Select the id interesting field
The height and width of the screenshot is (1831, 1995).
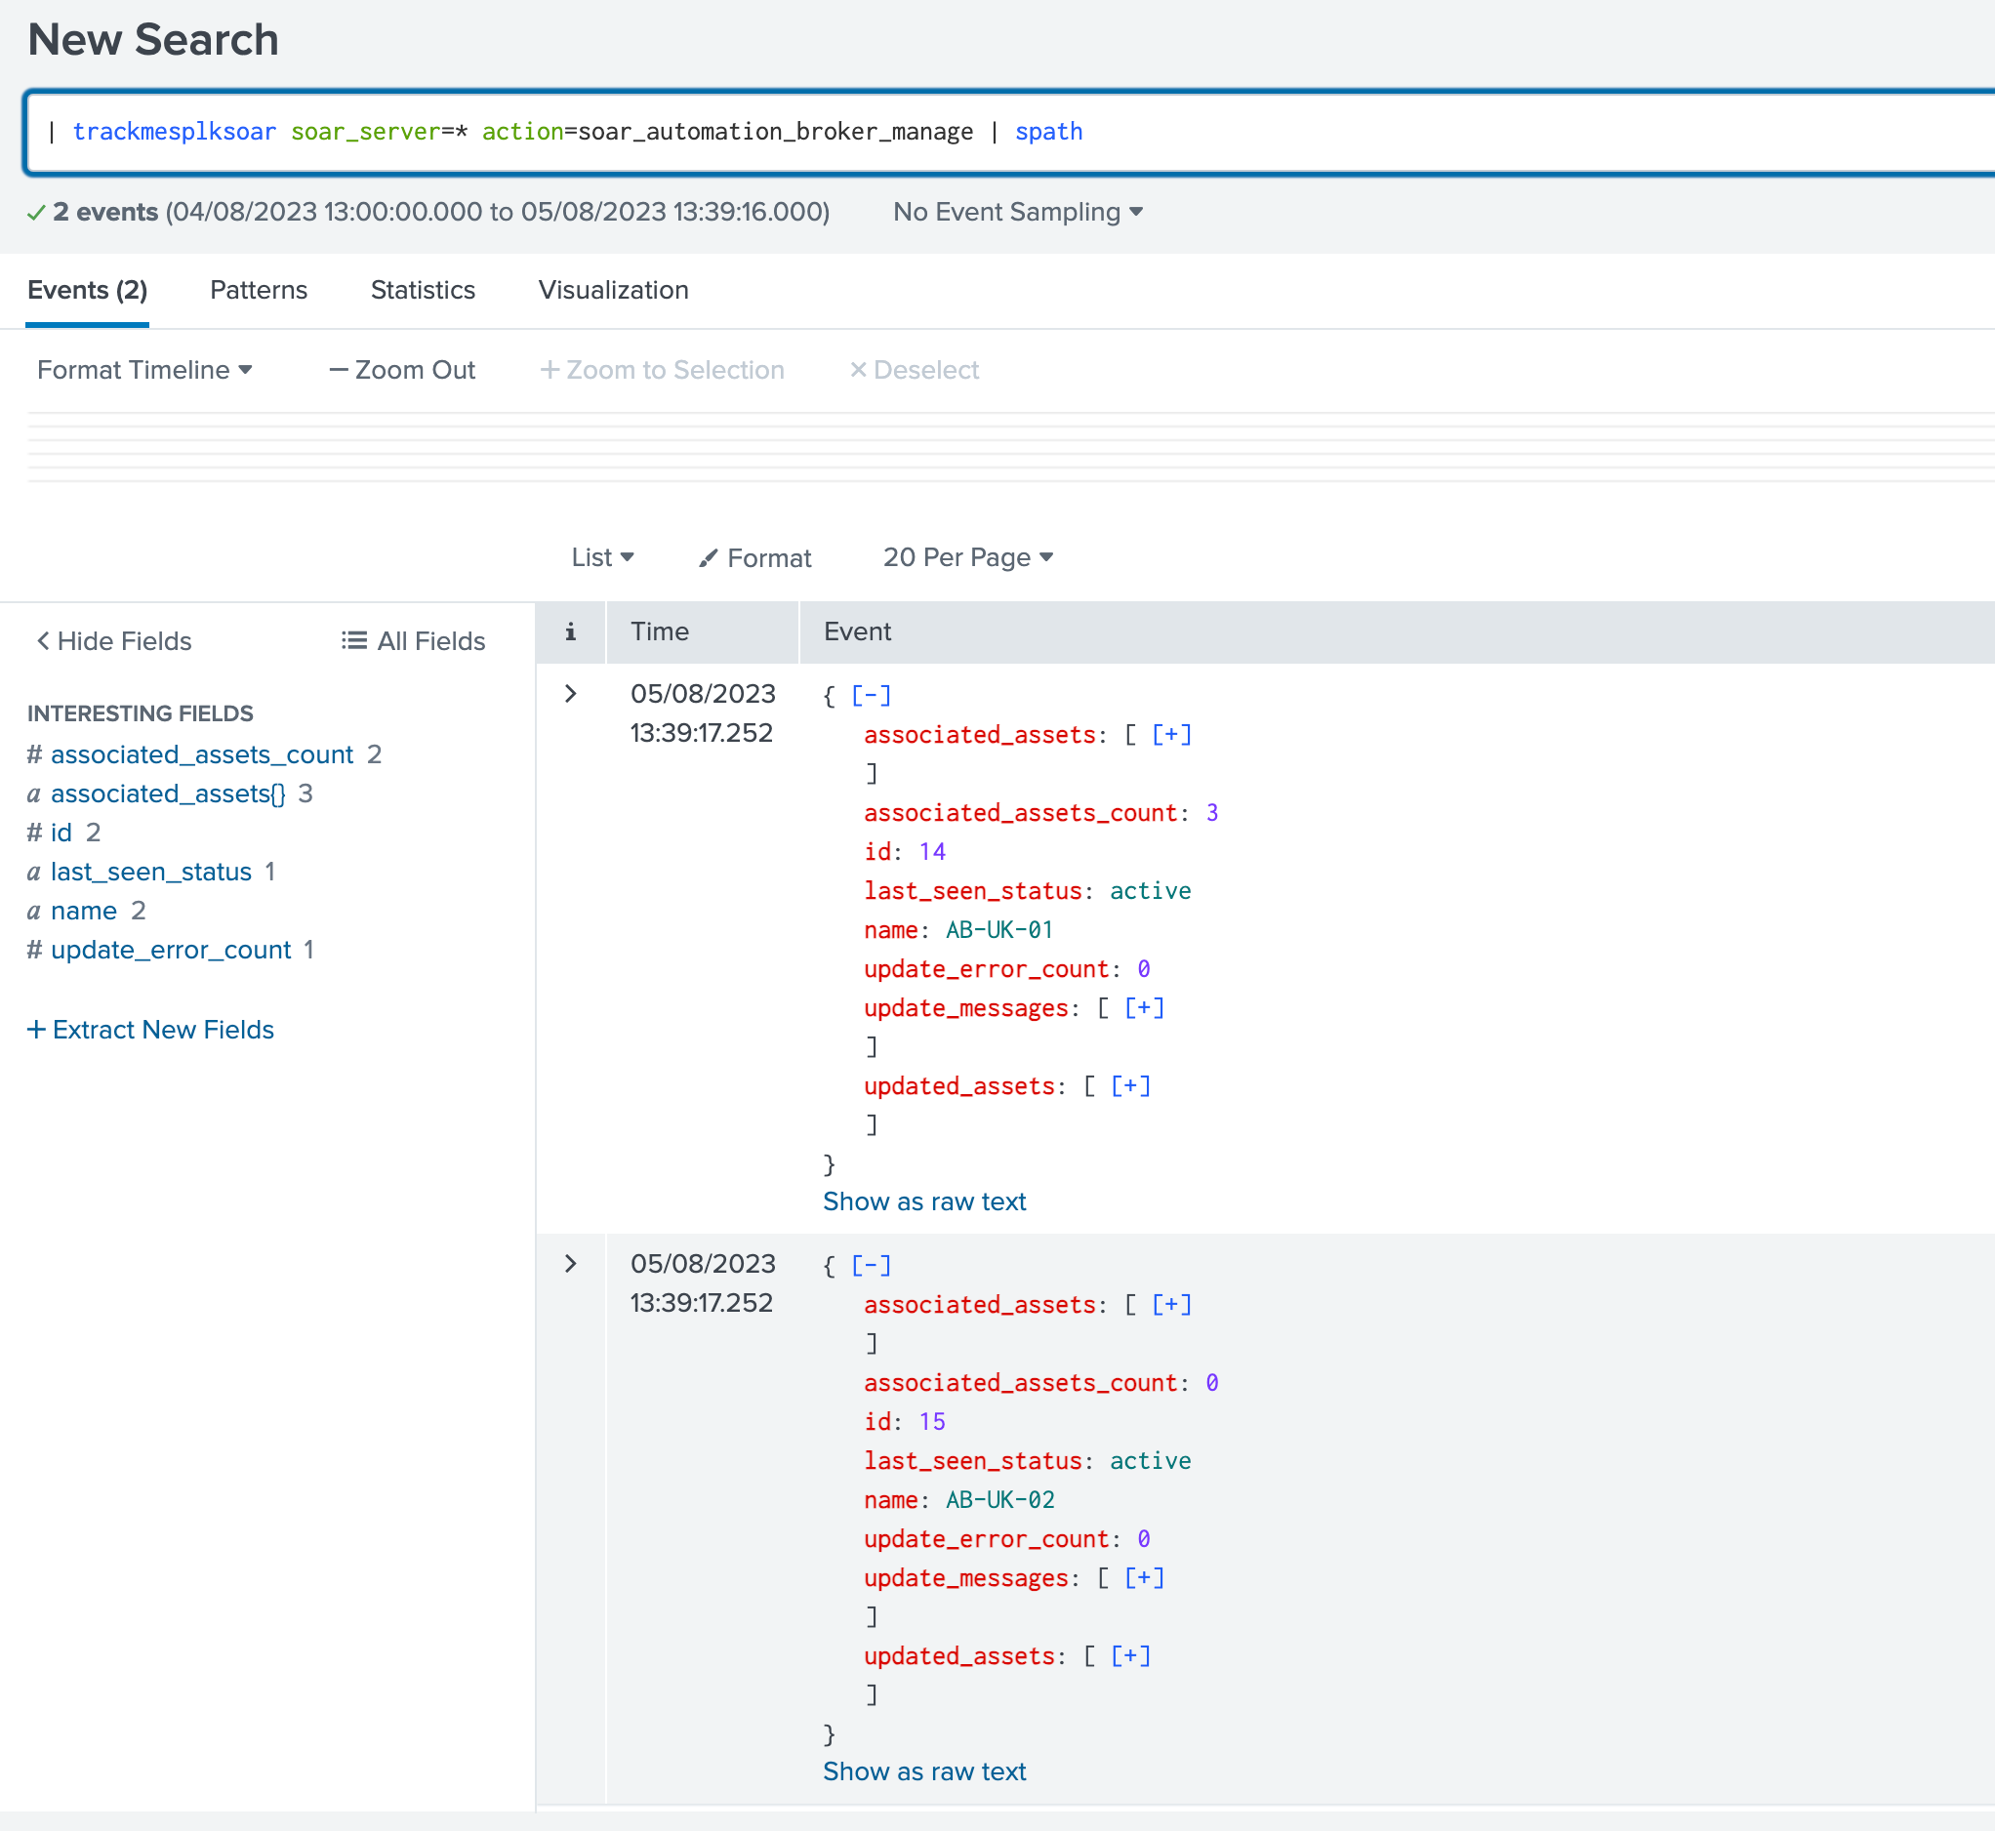tap(61, 833)
